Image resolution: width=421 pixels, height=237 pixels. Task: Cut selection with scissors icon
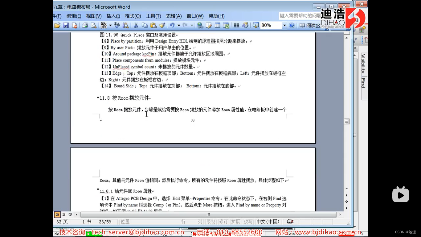136,25
